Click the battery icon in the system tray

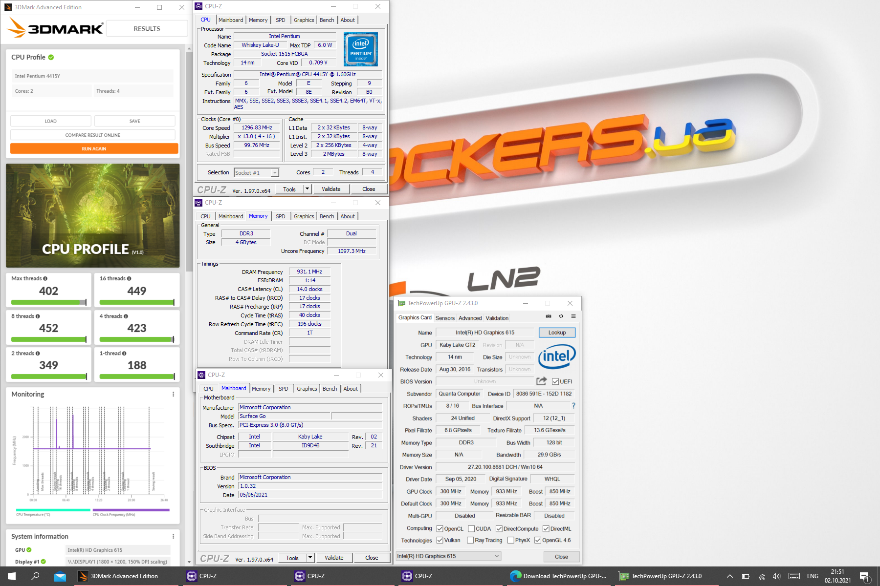(746, 576)
